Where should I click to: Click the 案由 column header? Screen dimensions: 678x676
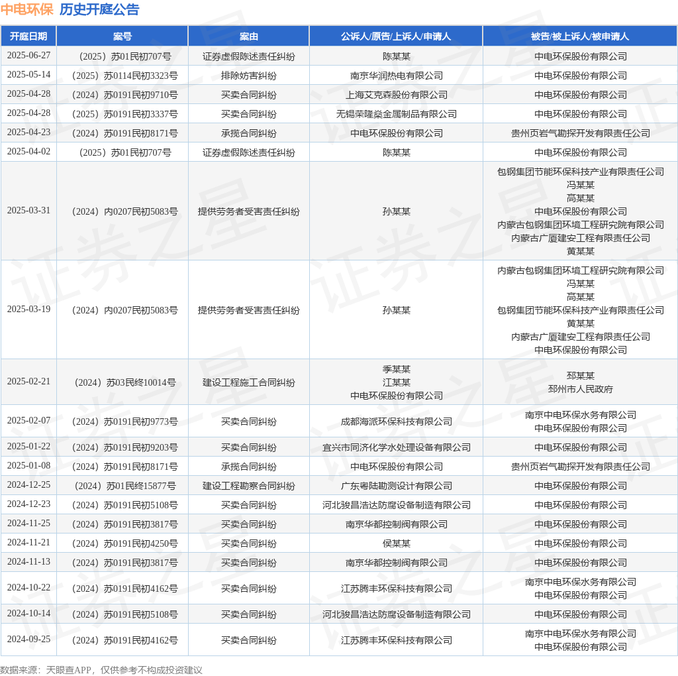tap(249, 36)
